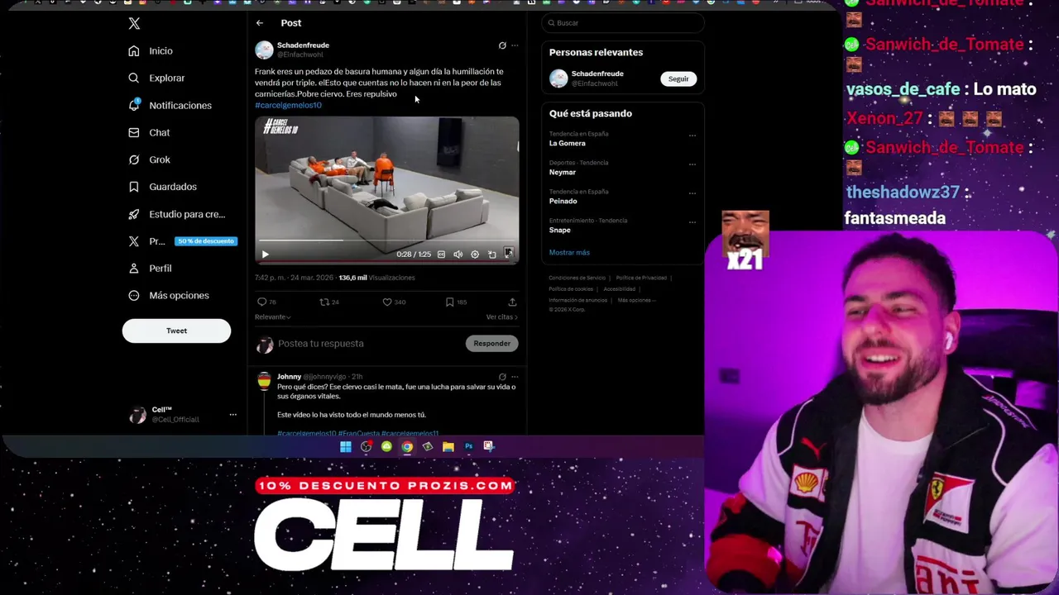Viewport: 1059px width, 595px height.
Task: Toggle picture-in-picture on video
Action: [x=492, y=255]
